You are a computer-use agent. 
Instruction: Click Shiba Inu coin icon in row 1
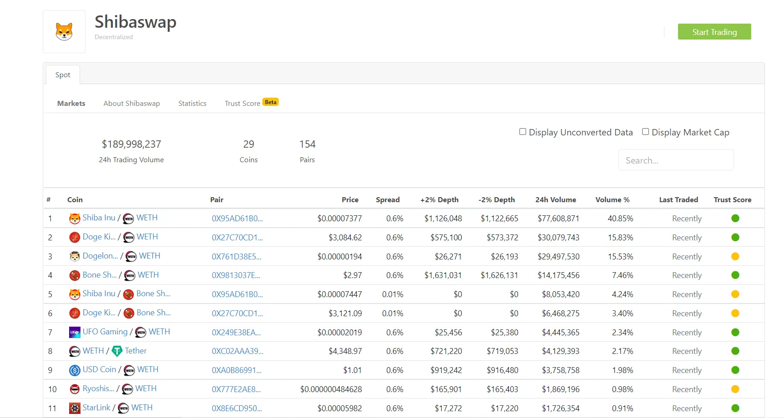click(x=75, y=219)
